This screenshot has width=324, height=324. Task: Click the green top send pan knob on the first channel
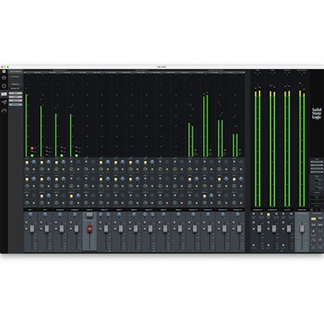pos(27,169)
